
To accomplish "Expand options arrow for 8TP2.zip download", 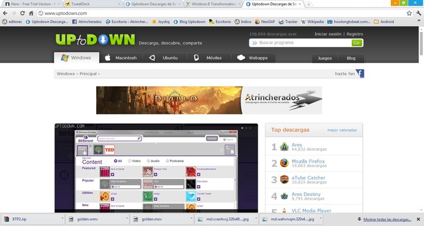I will (62, 218).
